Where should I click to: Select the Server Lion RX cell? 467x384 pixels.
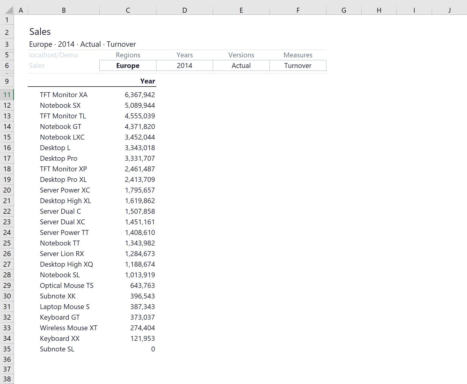(x=64, y=254)
